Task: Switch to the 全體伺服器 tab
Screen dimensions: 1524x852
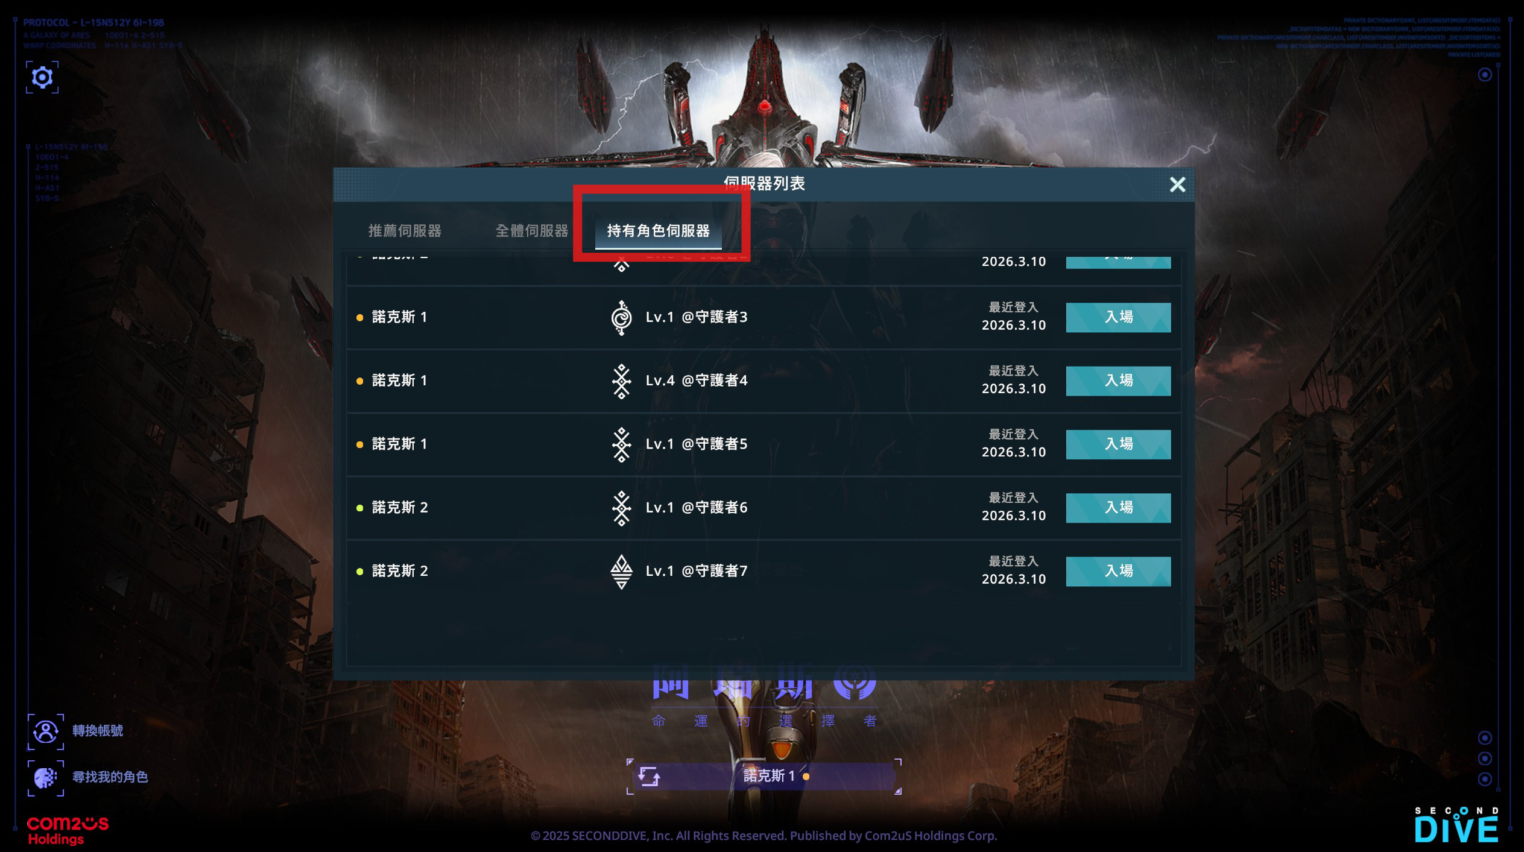Action: [x=531, y=231]
